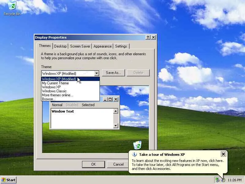Collapse the Theme dropdown arrow
Screen dimensions: 245x184
(x=96, y=73)
